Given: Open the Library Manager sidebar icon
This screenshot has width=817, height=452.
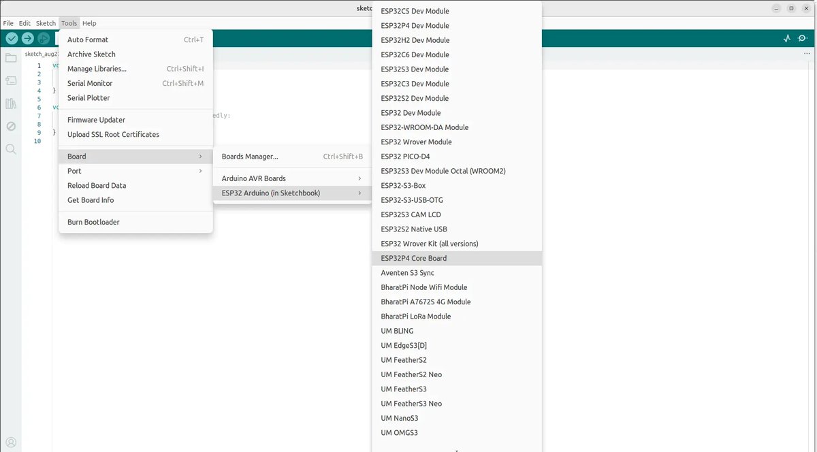Looking at the screenshot, I should coord(11,103).
